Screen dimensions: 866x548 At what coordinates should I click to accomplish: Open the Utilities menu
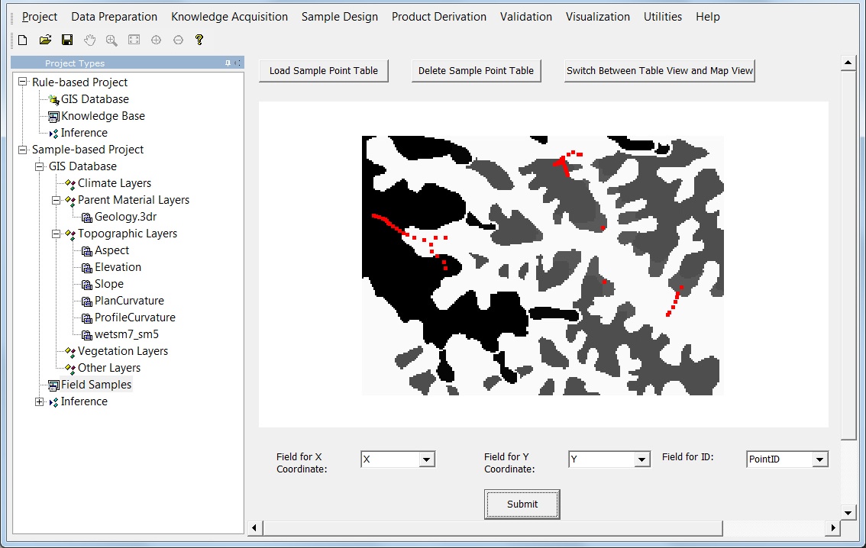(663, 17)
